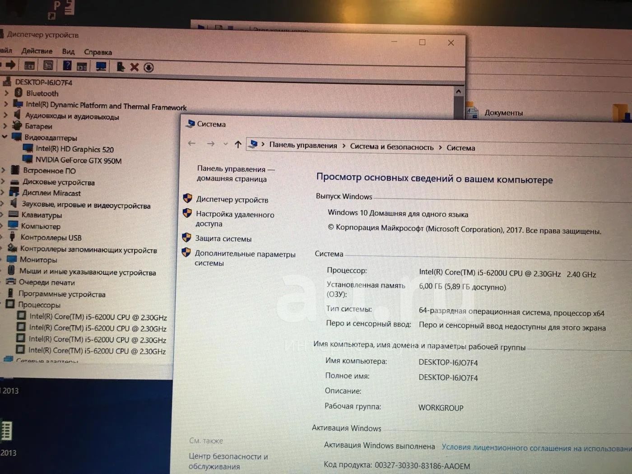632x474 pixels.
Task: Click the blue Help question-mark icon
Action: [x=67, y=66]
